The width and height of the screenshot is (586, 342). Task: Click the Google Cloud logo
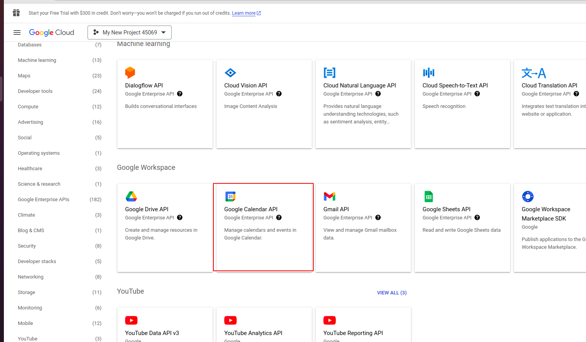point(52,32)
